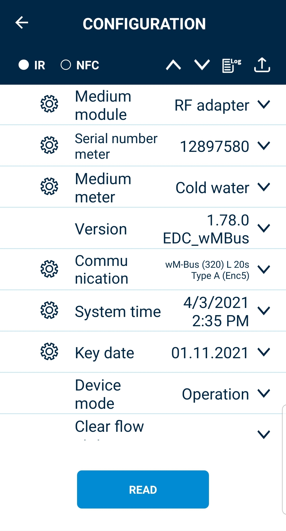Open settings for Communication
Image resolution: width=286 pixels, height=531 pixels.
49,269
